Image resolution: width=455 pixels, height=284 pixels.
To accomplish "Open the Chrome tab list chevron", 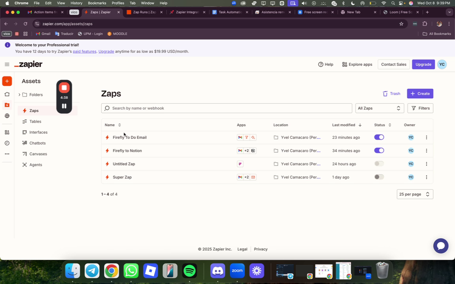I will coord(449,12).
